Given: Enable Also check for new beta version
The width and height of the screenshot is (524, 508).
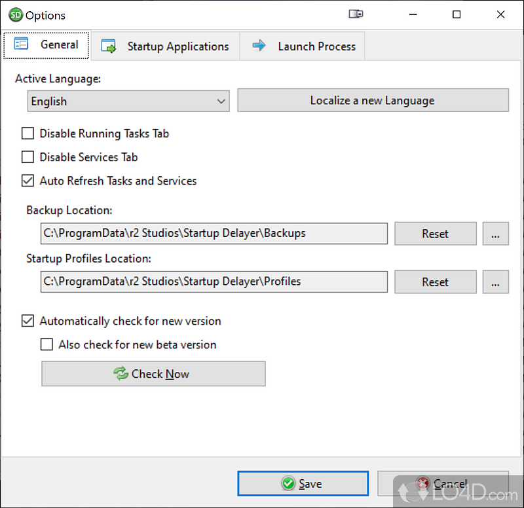Looking at the screenshot, I should point(47,344).
